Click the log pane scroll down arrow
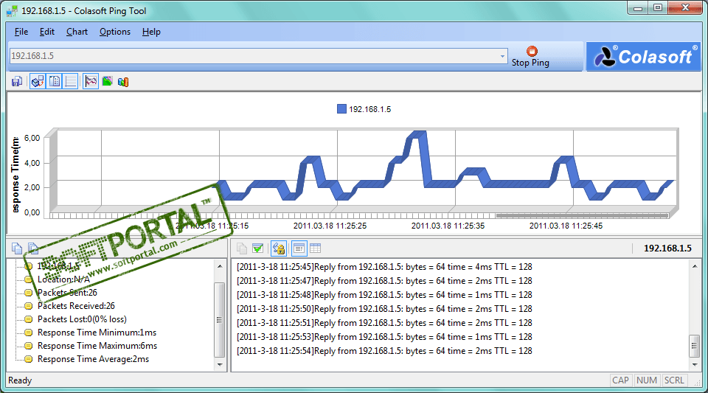This screenshot has width=708, height=393. (x=695, y=364)
